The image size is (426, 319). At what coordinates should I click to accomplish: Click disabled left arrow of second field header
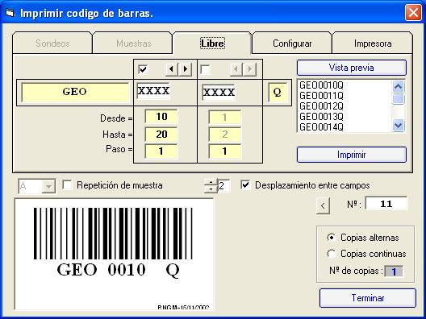click(236, 69)
